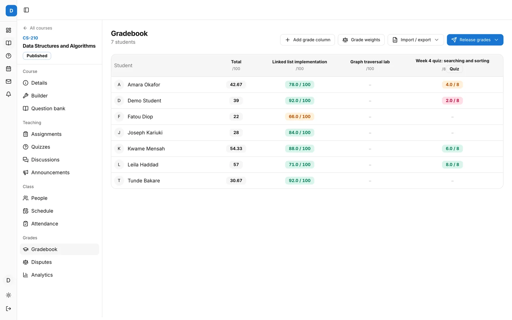
Task: Open the Schedule page
Action: coord(60,211)
